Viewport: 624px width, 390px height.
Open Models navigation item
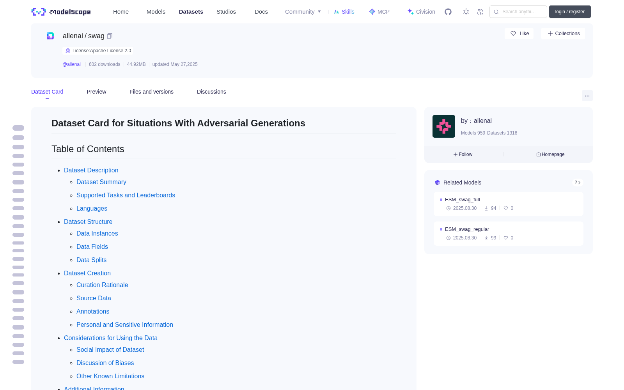click(156, 12)
